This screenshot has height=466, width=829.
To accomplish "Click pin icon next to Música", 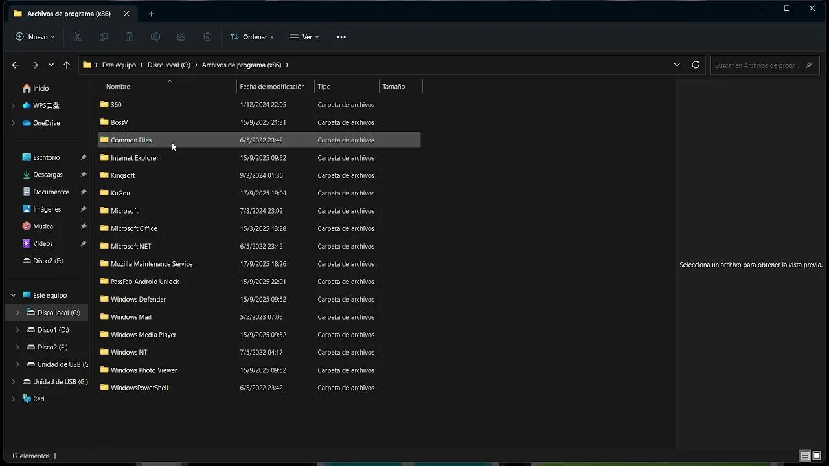I will coord(84,227).
